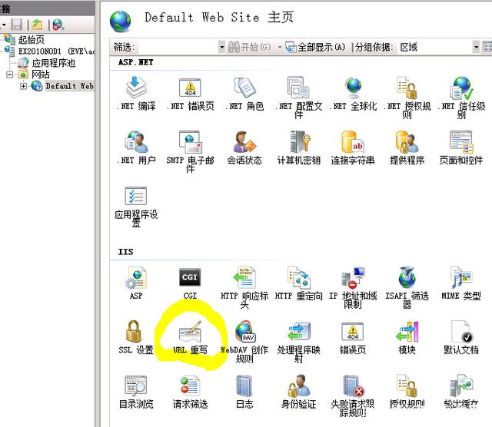The image size is (492, 427).
Task: Click the folder-up icon in connections toolbar
Action: (37, 25)
